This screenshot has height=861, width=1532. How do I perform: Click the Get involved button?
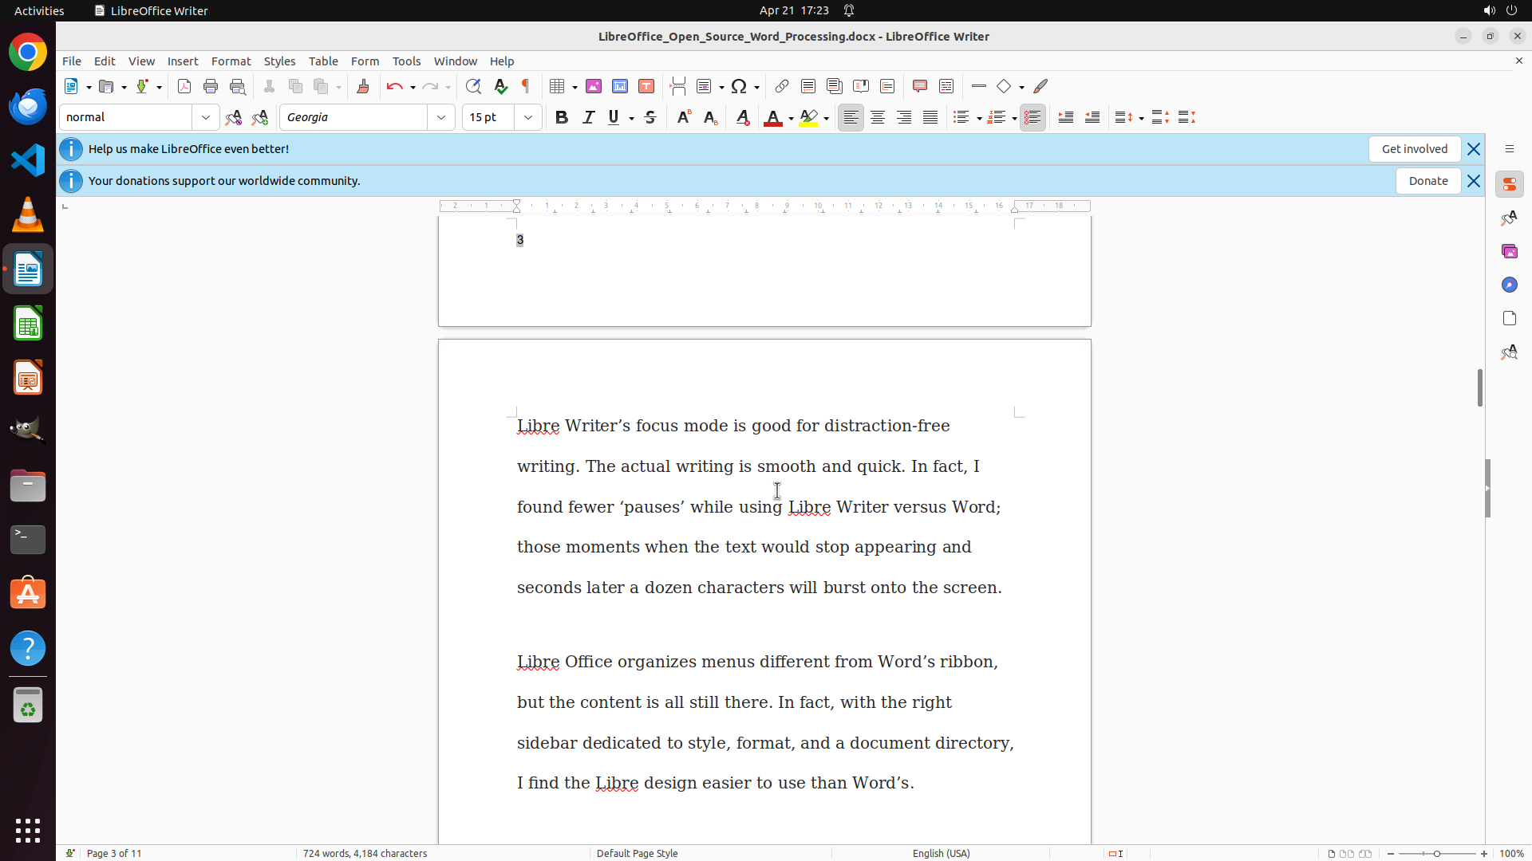[x=1414, y=149]
